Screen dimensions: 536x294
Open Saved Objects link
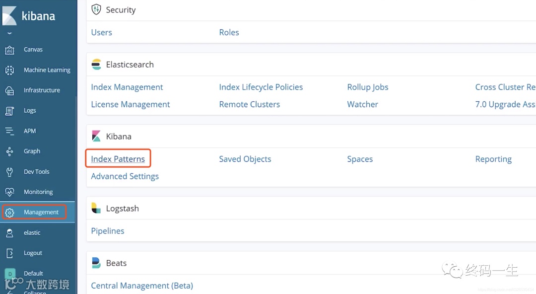245,159
